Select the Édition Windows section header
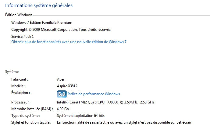Viewport: 210px width, 130px height. pos(19,15)
